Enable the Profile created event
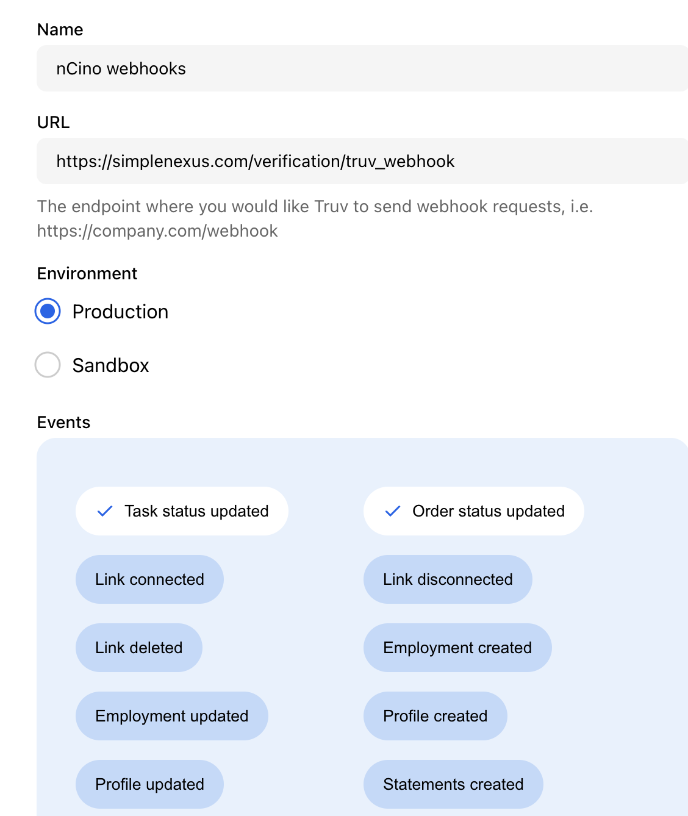 [x=435, y=716]
